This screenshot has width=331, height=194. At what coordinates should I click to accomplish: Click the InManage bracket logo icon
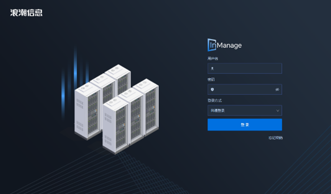click(212, 45)
